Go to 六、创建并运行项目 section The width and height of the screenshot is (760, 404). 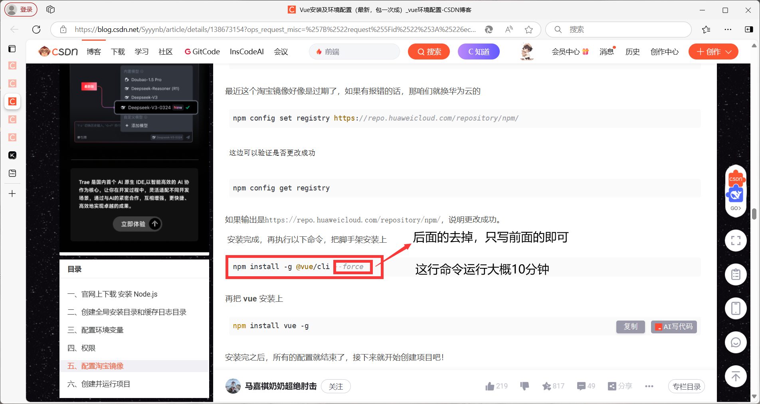coord(99,384)
